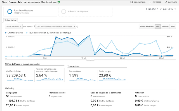Click the chart peak data point near 16 juil.
Image resolution: width=179 pixels, height=111 pixels.
89,36
